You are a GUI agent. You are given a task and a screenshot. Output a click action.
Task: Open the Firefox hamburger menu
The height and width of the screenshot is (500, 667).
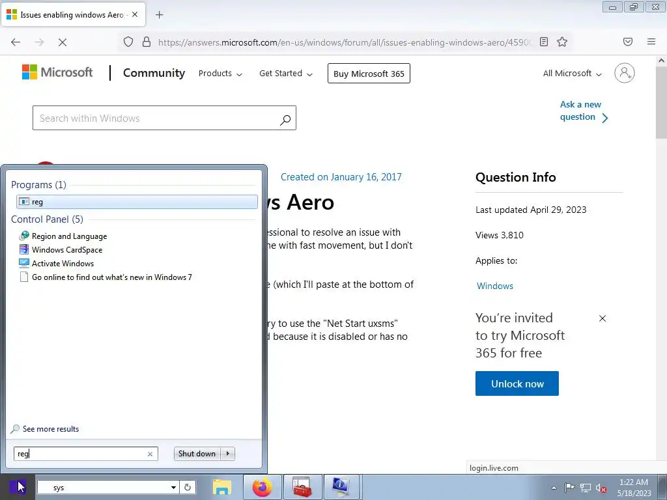point(651,42)
